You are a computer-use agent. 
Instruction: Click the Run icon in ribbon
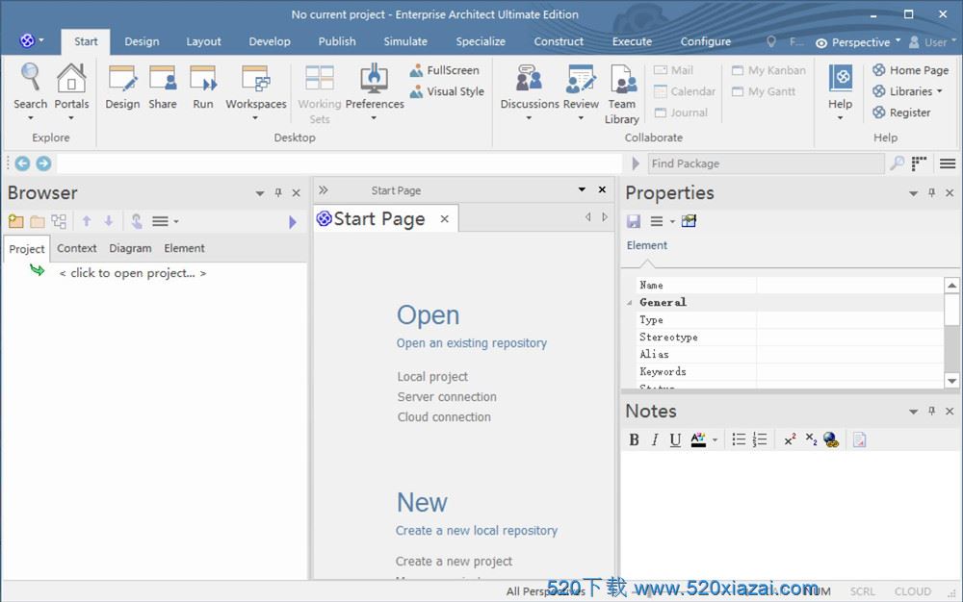tap(202, 88)
